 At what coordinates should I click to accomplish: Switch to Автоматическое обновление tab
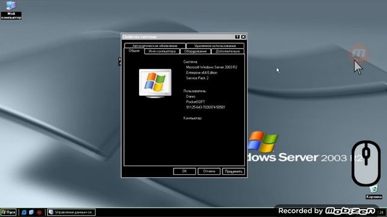(155, 46)
